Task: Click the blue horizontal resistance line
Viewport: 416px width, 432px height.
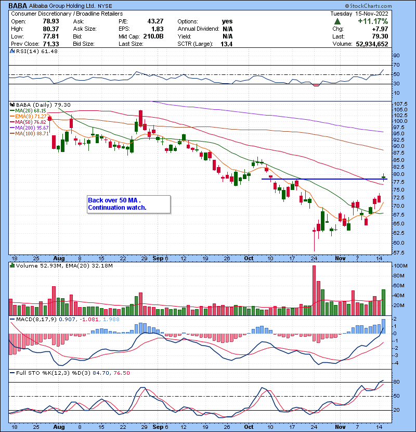Action: (324, 179)
